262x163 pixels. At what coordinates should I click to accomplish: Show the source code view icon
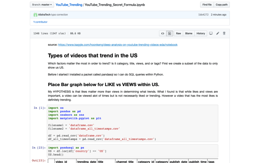click(162, 34)
